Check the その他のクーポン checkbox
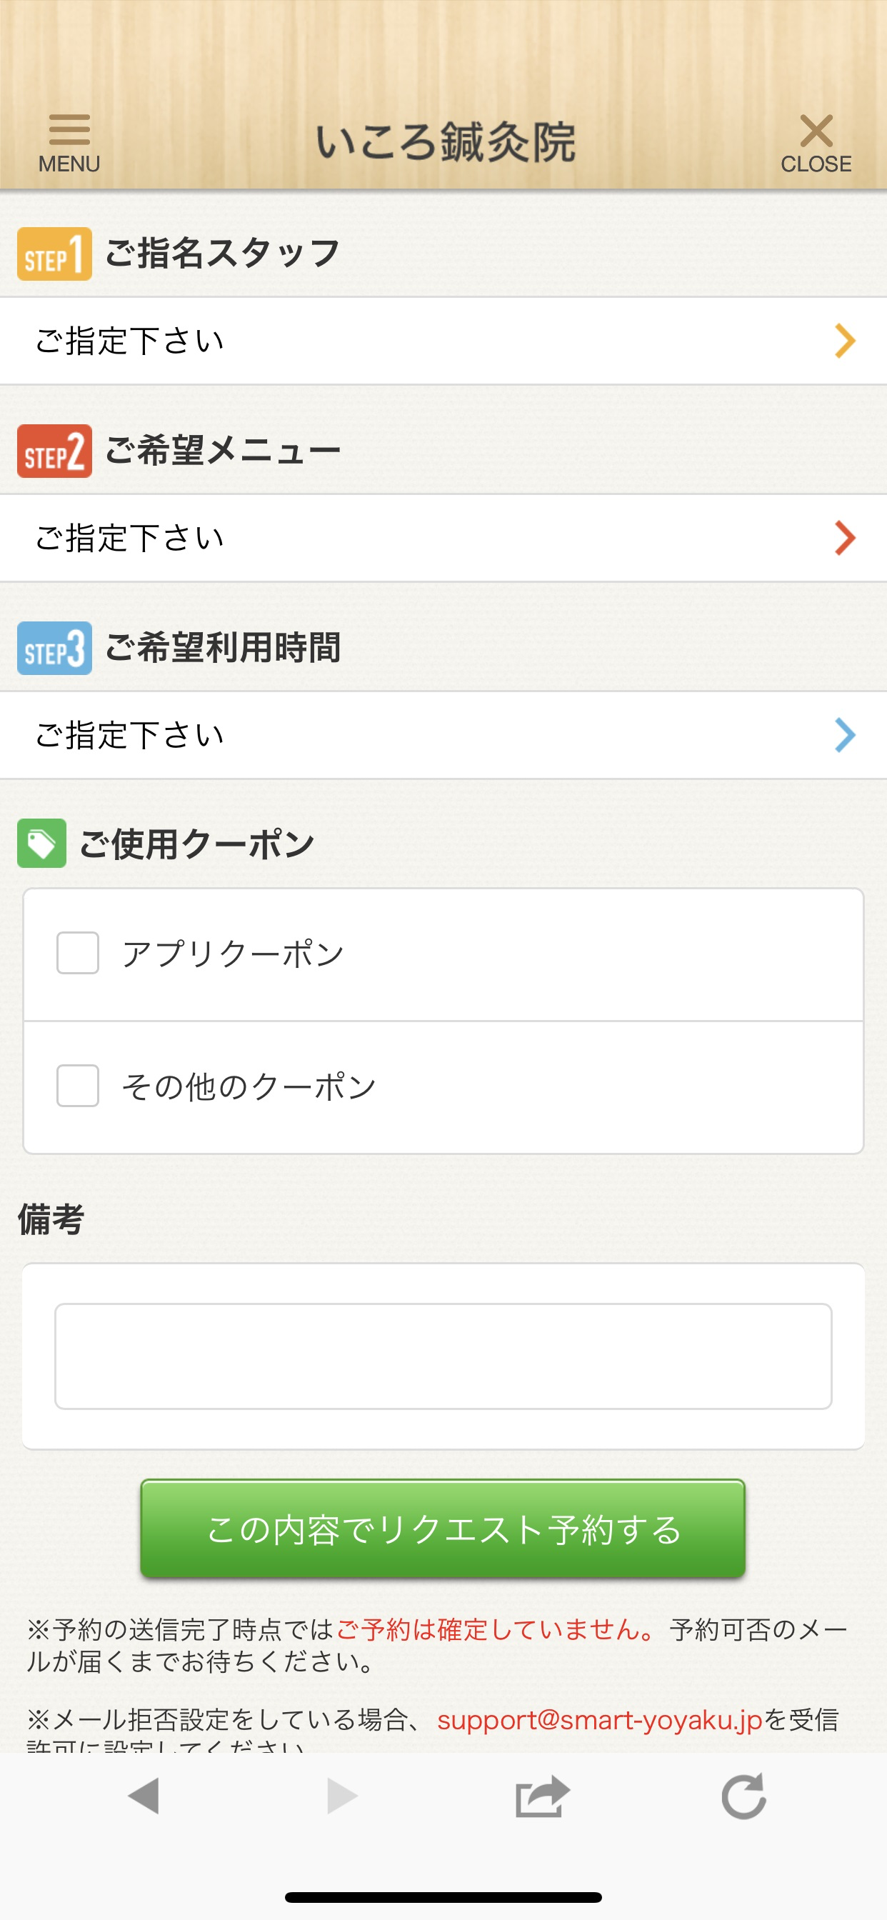This screenshot has height=1920, width=887. click(x=79, y=1086)
